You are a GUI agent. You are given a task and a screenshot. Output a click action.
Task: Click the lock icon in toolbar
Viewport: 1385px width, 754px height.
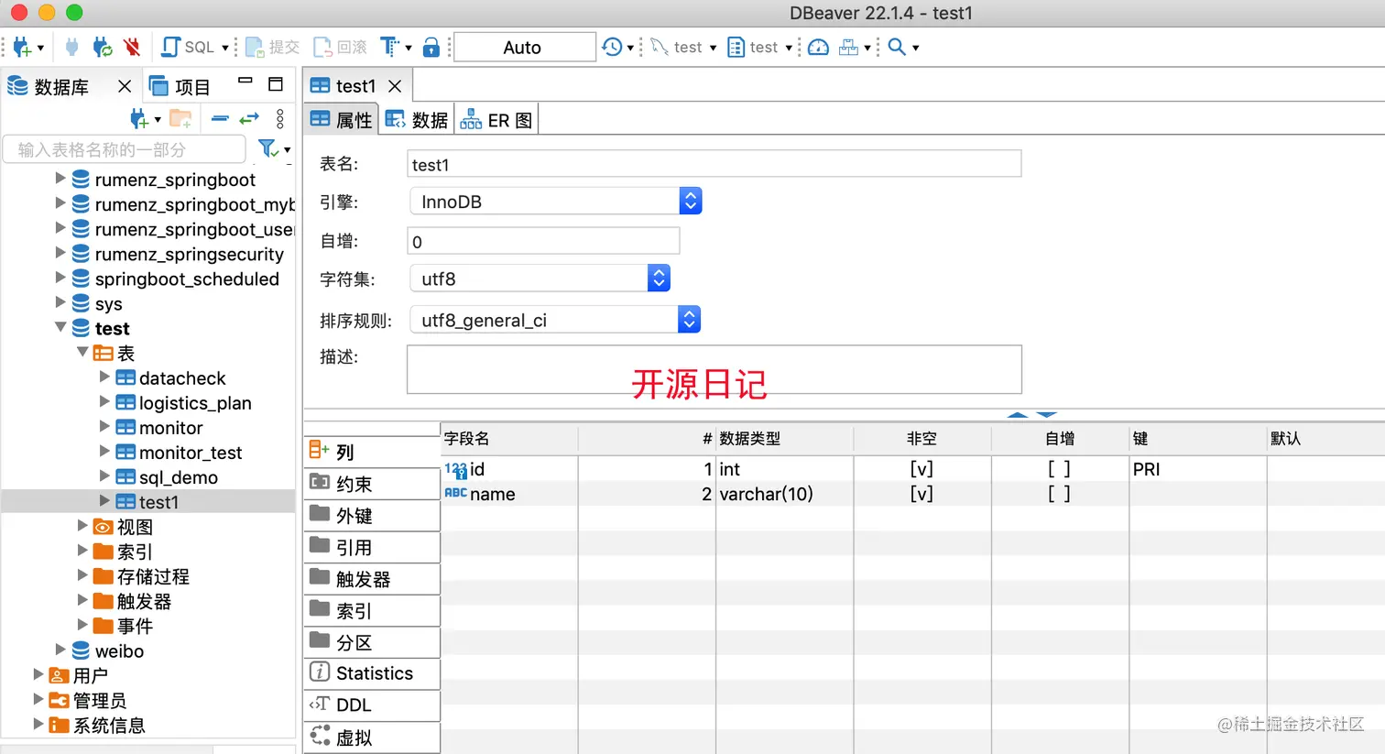pyautogui.click(x=431, y=47)
